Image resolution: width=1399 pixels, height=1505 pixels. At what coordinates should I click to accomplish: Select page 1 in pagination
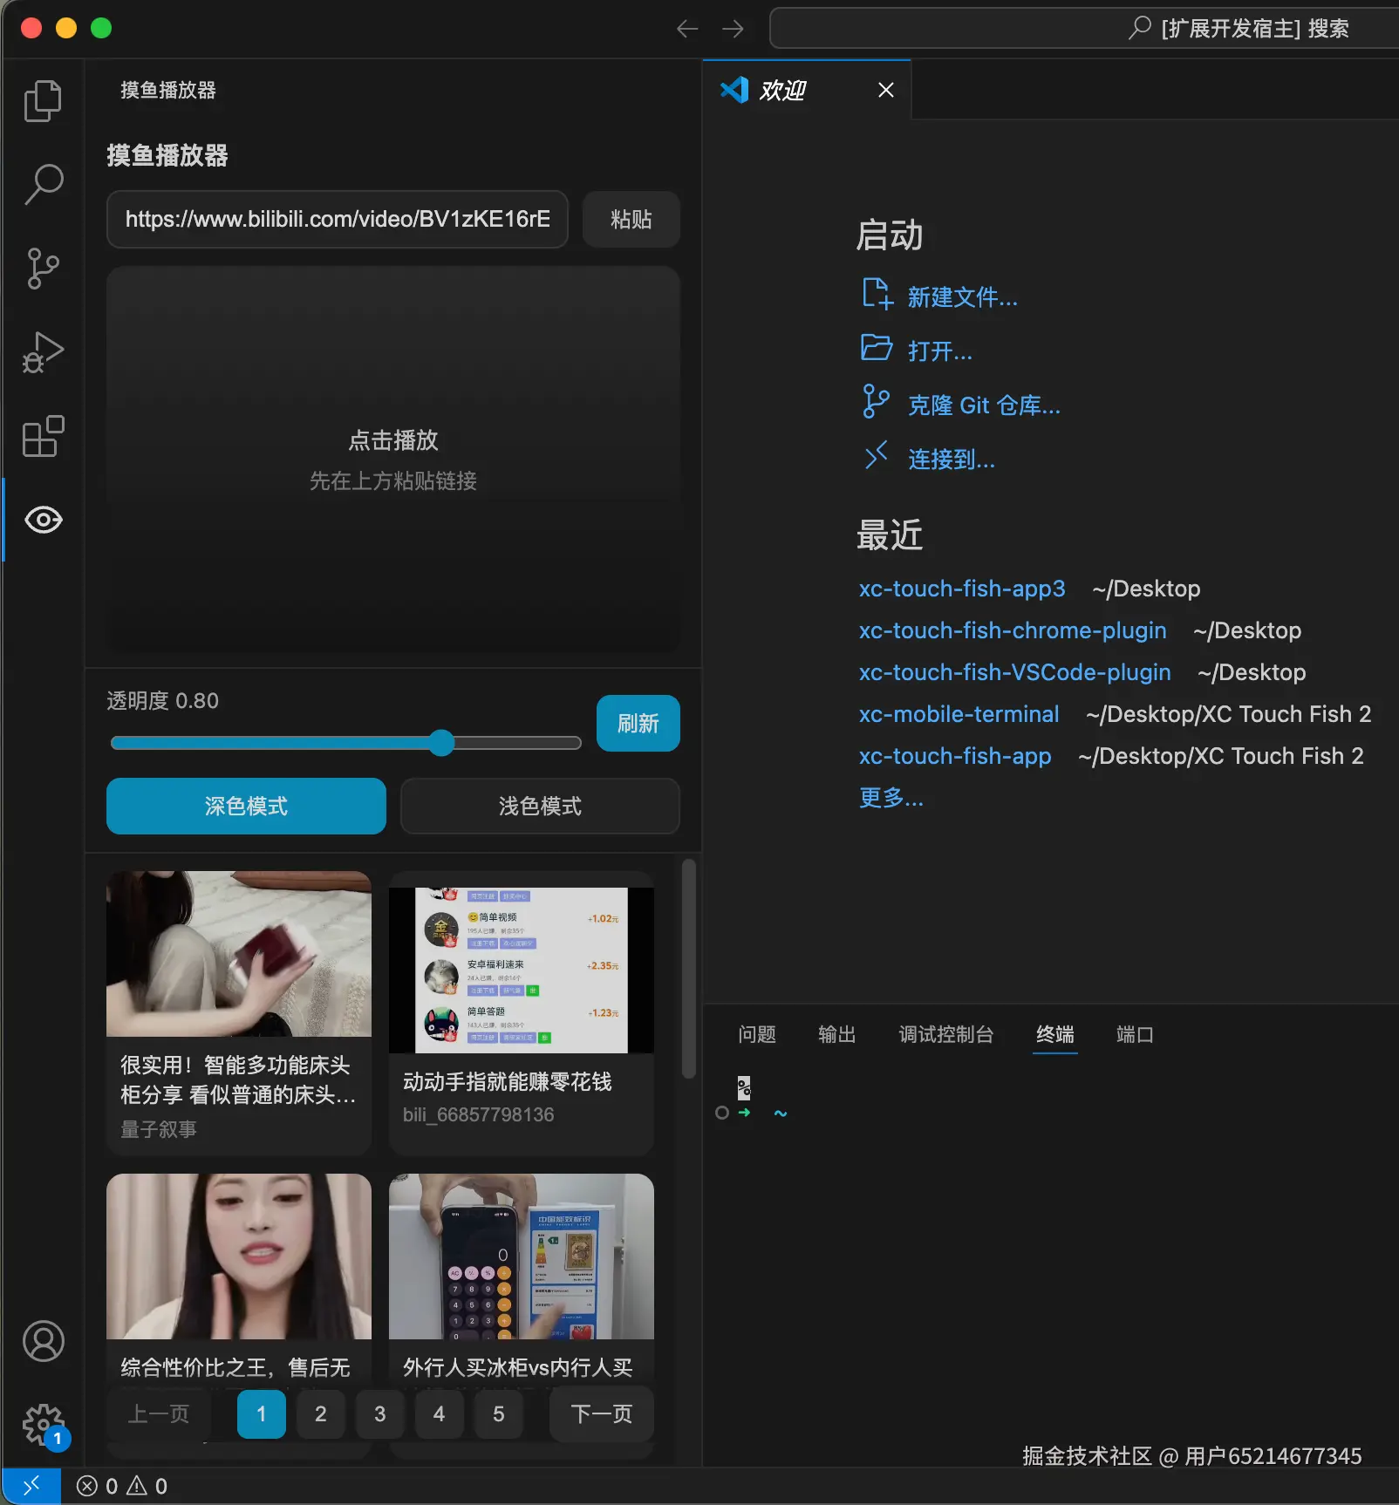click(x=262, y=1413)
